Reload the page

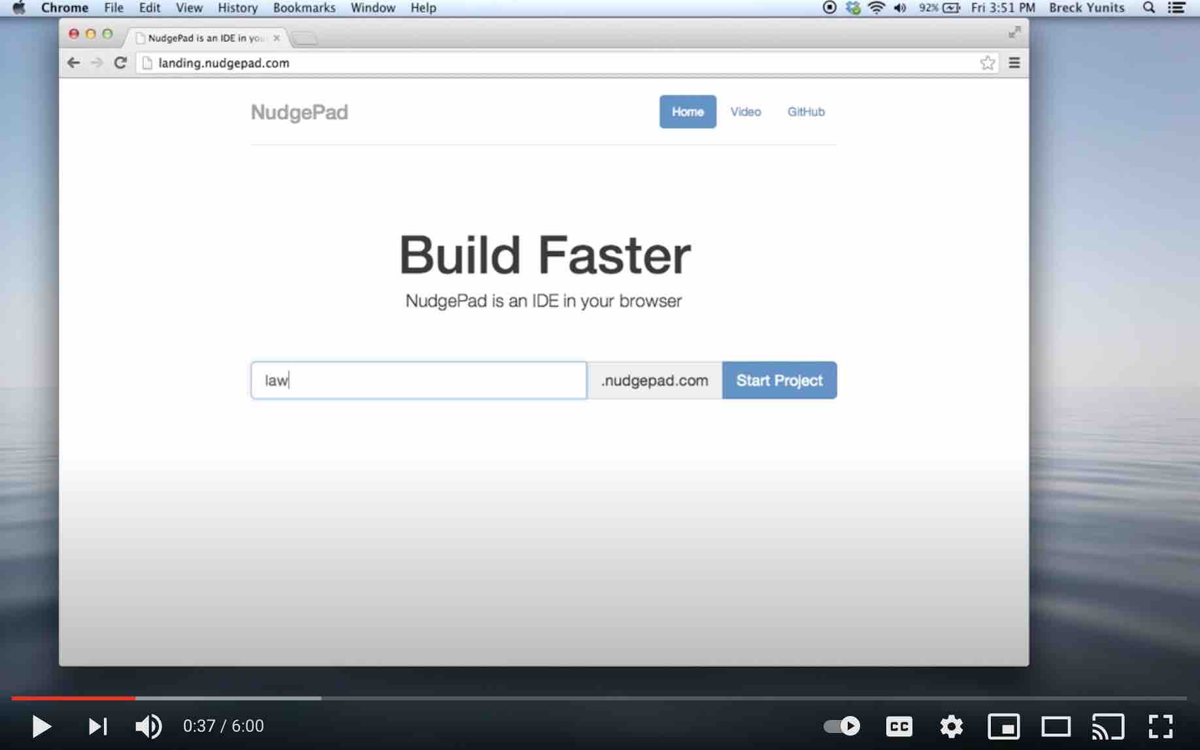[x=120, y=63]
